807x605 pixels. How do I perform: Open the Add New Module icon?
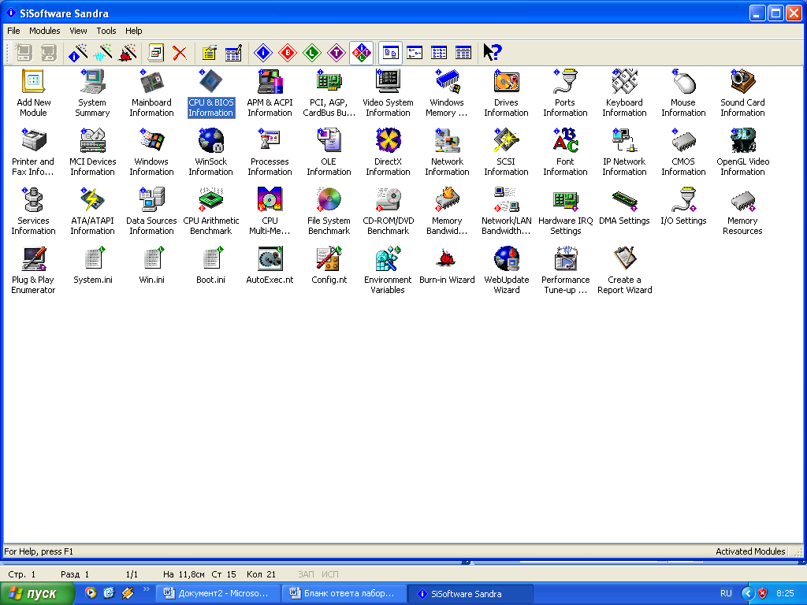pos(33,93)
